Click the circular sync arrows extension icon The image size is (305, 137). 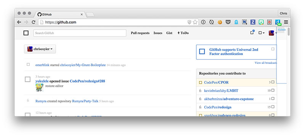click(x=212, y=22)
